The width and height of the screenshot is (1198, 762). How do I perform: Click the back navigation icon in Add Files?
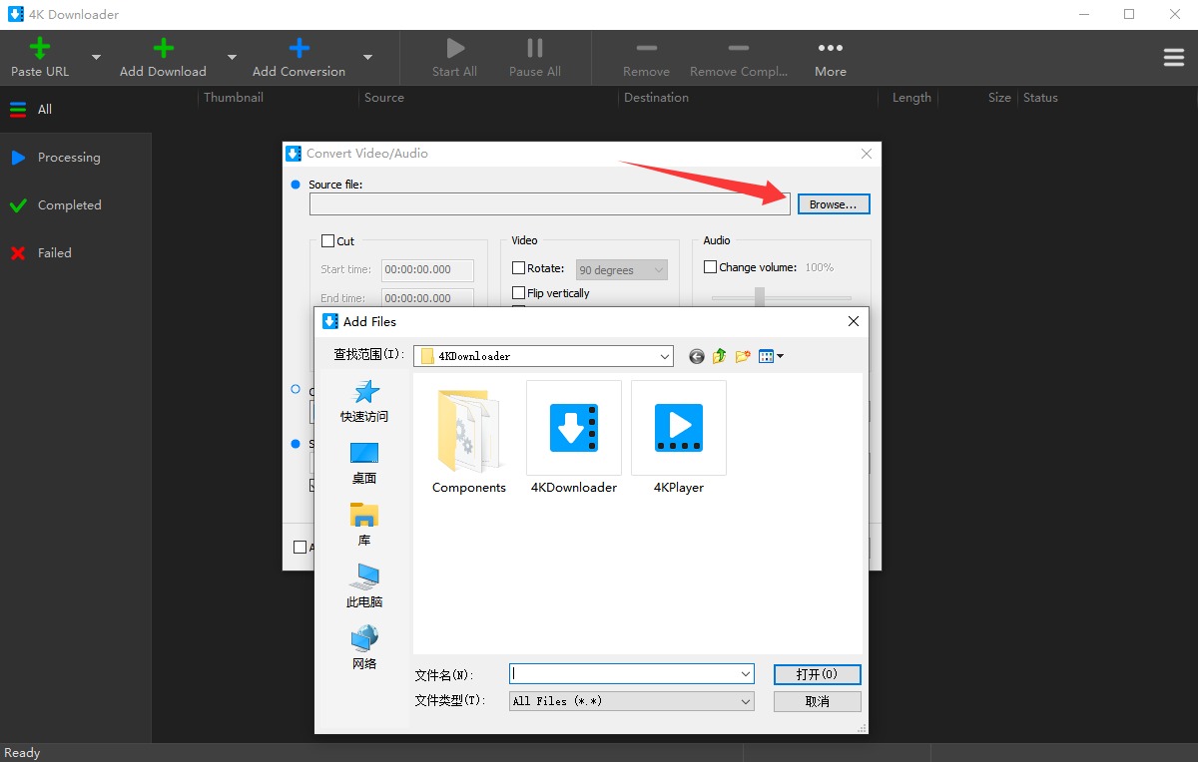[x=697, y=356]
